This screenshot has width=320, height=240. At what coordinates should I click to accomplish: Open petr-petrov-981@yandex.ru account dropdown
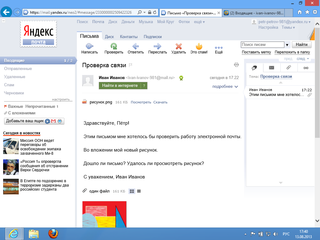pos(284,22)
